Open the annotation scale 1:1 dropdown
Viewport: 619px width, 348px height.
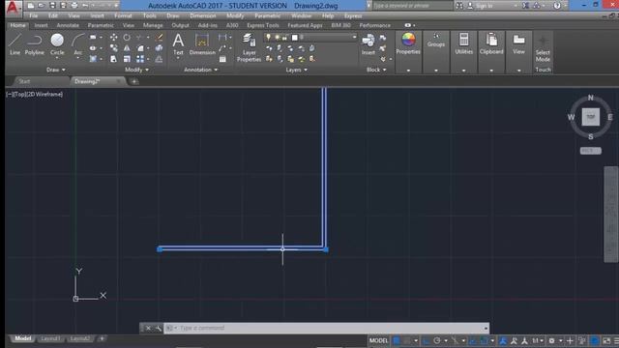(538, 340)
